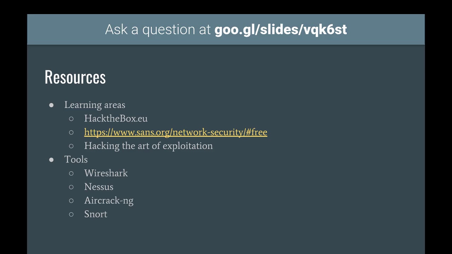Open the sans.org network-security link
The image size is (452, 254).
tap(176, 132)
